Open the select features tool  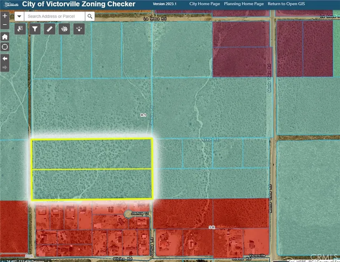coord(20,29)
